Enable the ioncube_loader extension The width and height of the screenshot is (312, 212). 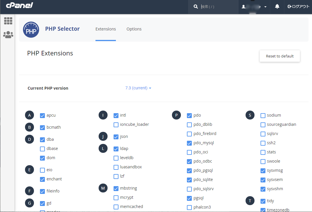pos(116,125)
